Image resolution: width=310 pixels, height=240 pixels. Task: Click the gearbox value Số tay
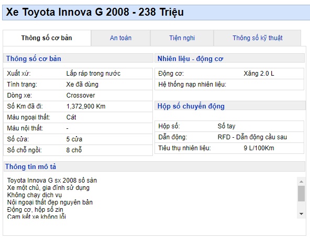pos(226,126)
